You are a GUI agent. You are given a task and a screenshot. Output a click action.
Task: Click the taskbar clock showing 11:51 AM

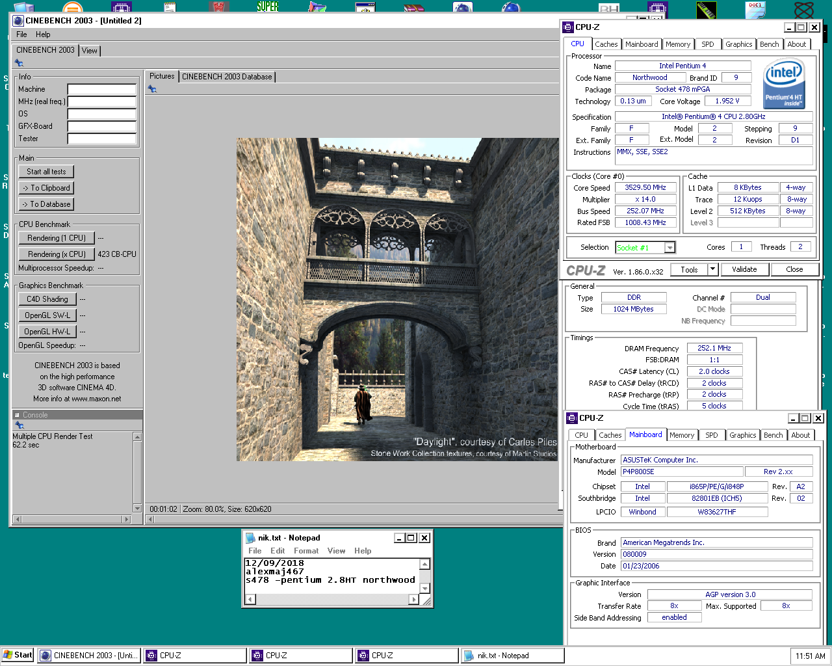coord(811,656)
